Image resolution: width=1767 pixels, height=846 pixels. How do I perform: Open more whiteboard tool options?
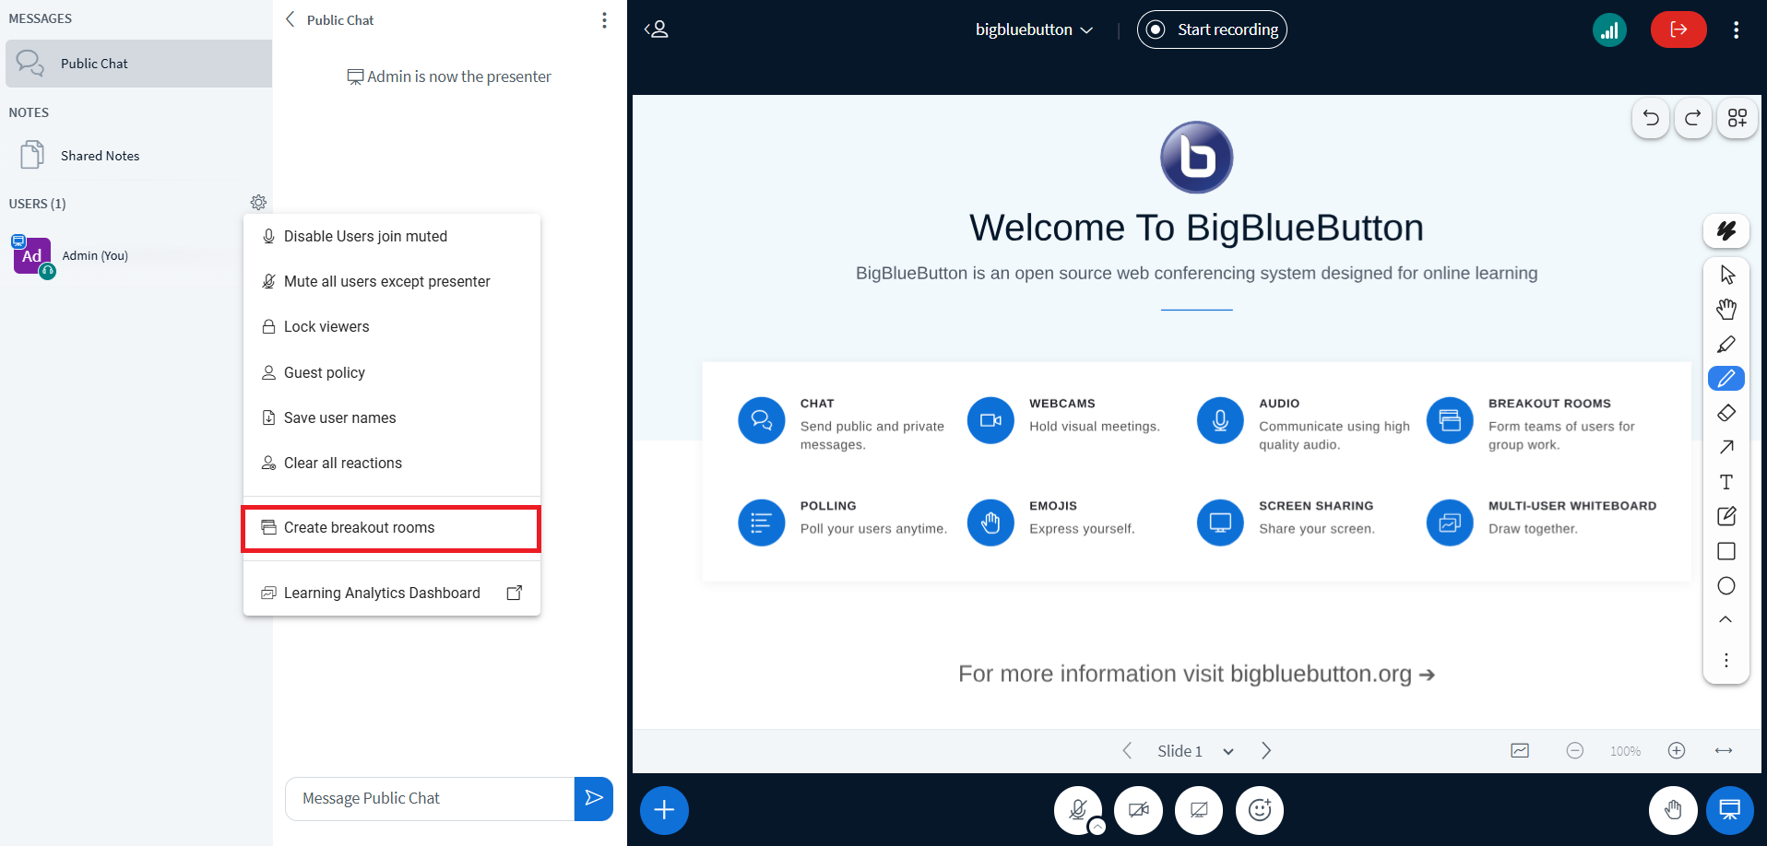pyautogui.click(x=1726, y=660)
